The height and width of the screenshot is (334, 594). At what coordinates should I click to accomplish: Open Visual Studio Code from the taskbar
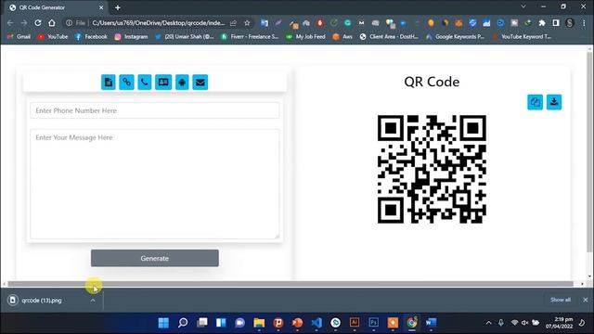pos(316,323)
